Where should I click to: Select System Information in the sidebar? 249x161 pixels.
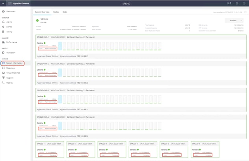14,63
